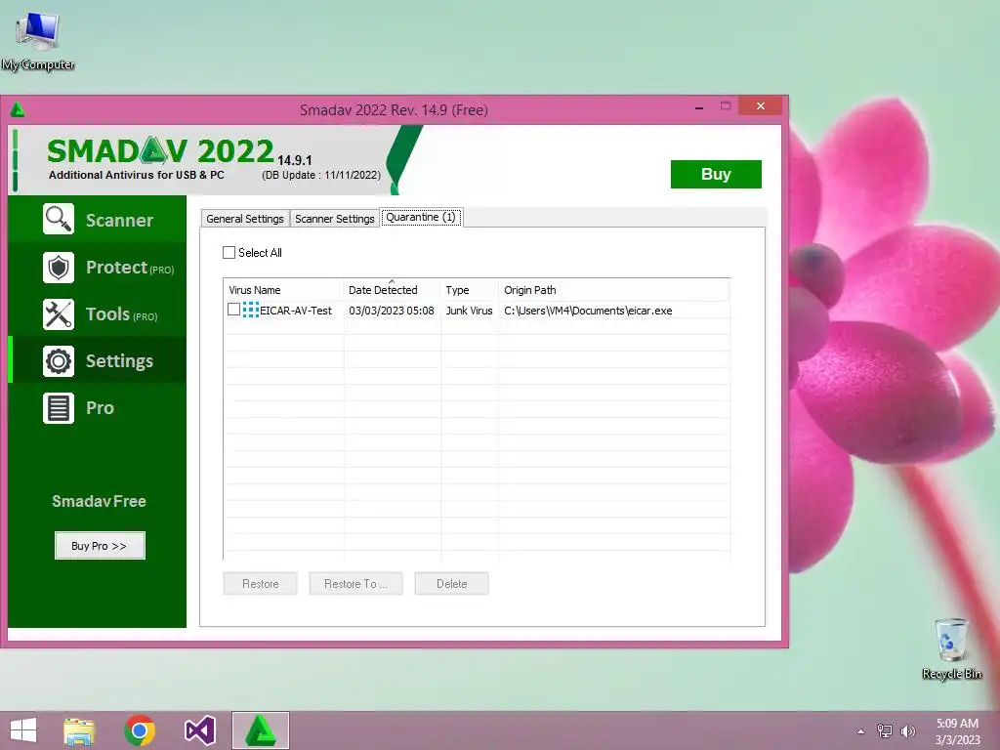The height and width of the screenshot is (750, 1000).
Task: Open the Recycle Bin desktop icon
Action: tap(951, 648)
